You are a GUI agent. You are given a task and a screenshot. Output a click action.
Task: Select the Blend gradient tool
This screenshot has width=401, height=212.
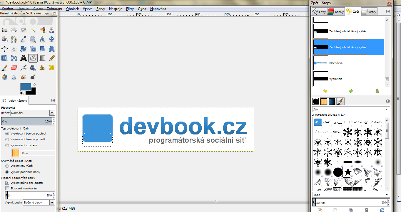[x=42, y=58]
